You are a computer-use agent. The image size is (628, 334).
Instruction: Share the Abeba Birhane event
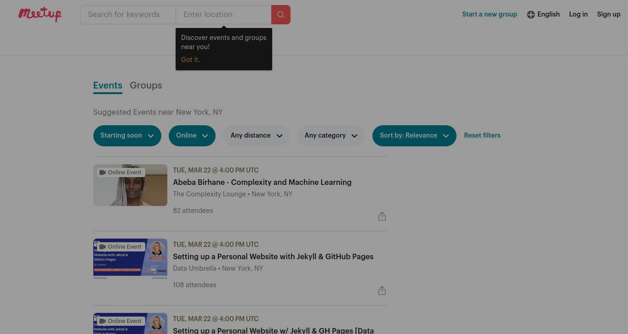382,217
